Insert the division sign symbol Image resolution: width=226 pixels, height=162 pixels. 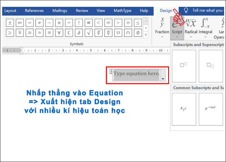(x=69, y=23)
